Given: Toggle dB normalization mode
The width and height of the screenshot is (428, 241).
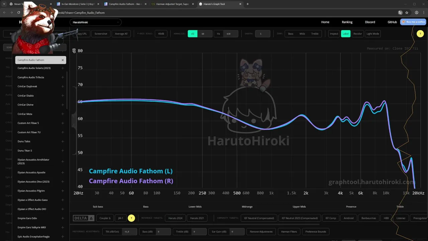Looking at the screenshot, I should pyautogui.click(x=193, y=34).
